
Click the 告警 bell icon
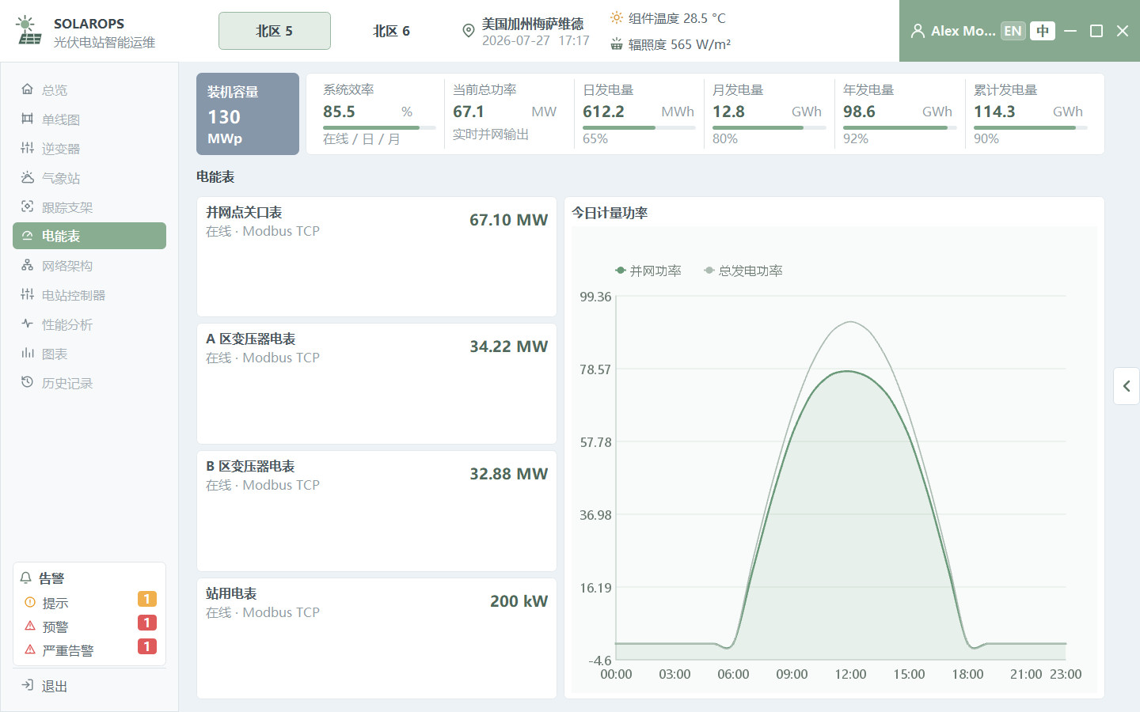[x=26, y=578]
